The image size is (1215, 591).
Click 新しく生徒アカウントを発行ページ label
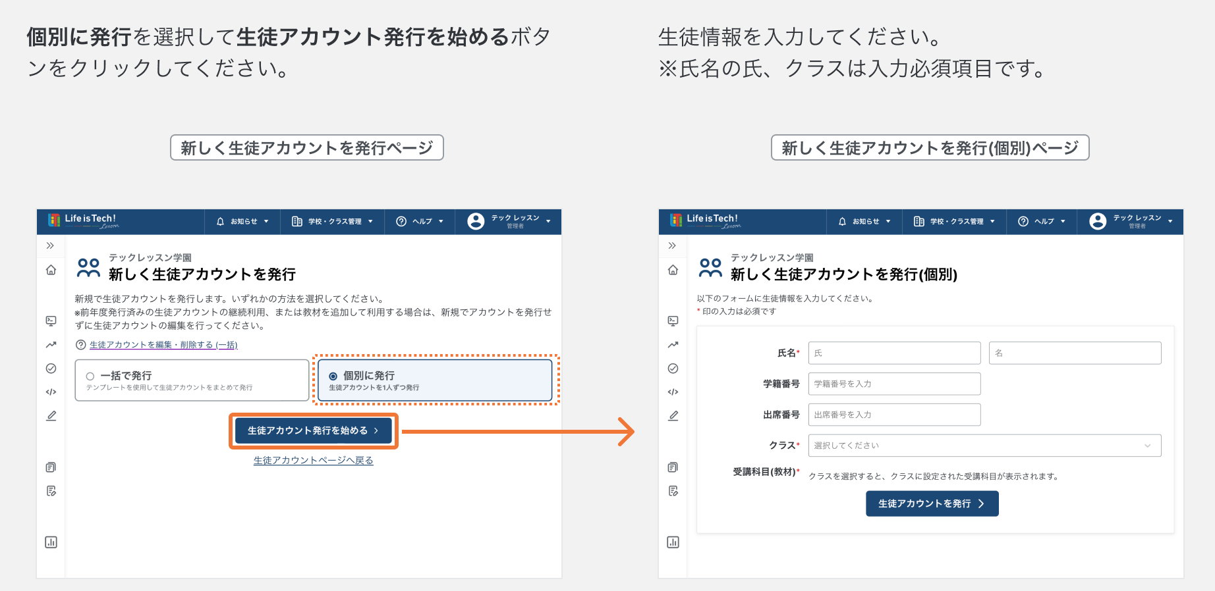tap(307, 147)
